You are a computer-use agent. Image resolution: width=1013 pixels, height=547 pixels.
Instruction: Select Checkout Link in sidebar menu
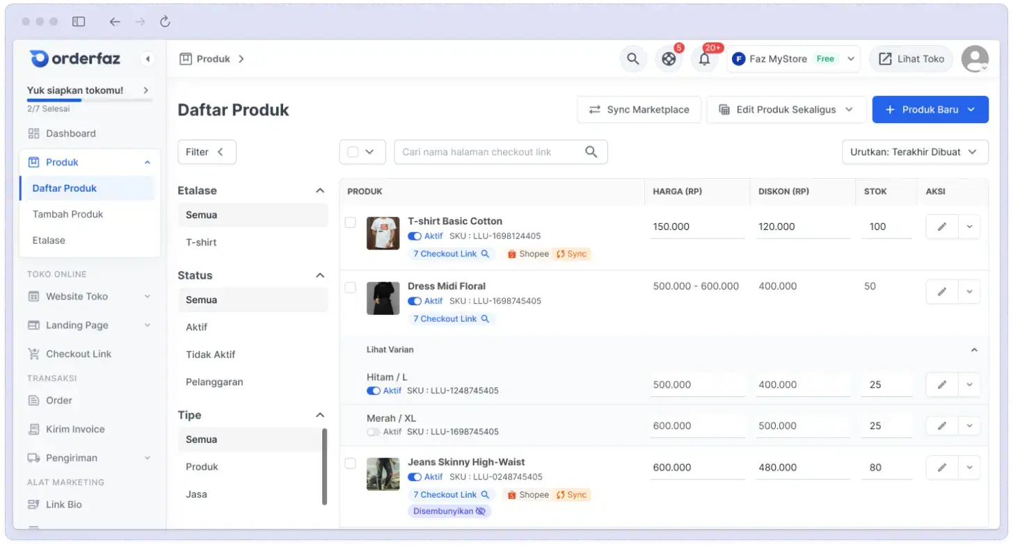78,354
